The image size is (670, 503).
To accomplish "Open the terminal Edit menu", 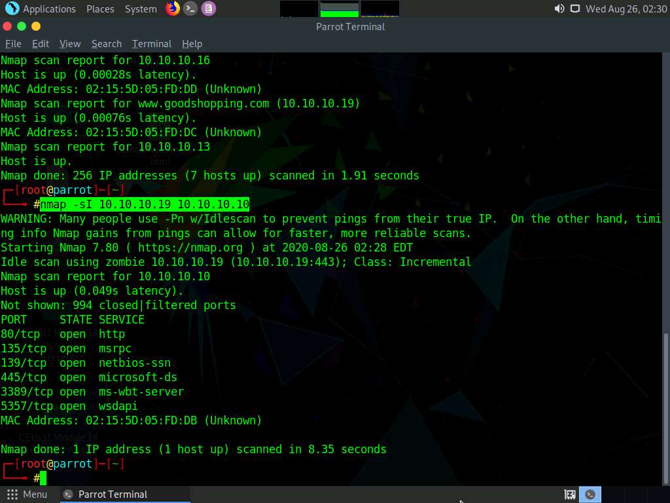I will coord(41,44).
